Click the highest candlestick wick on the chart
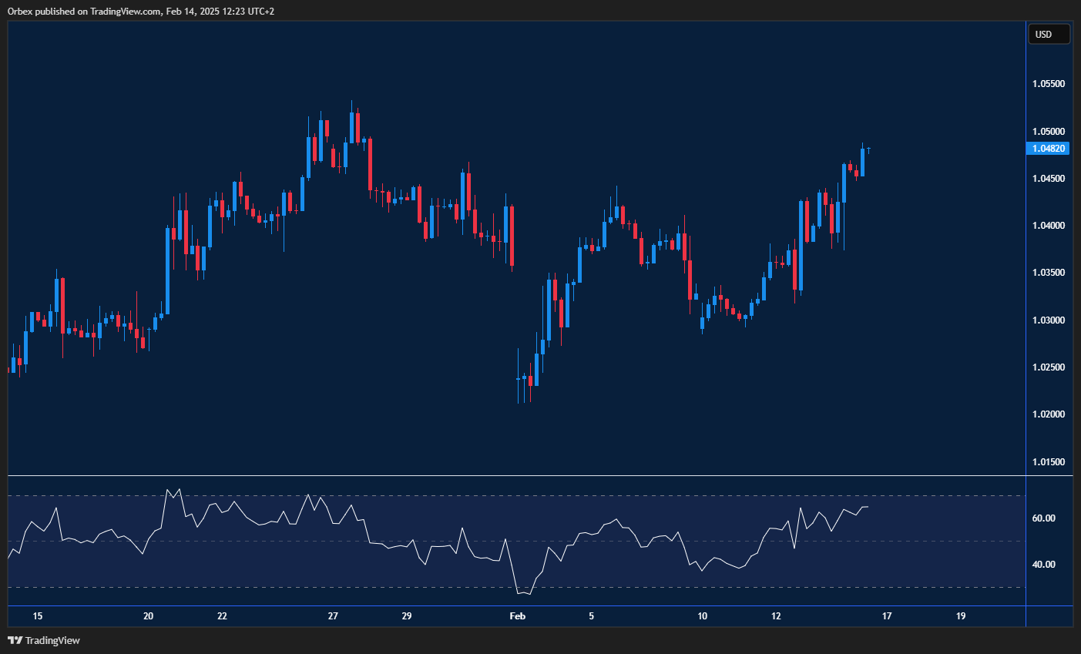This screenshot has height=654, width=1081. point(353,104)
